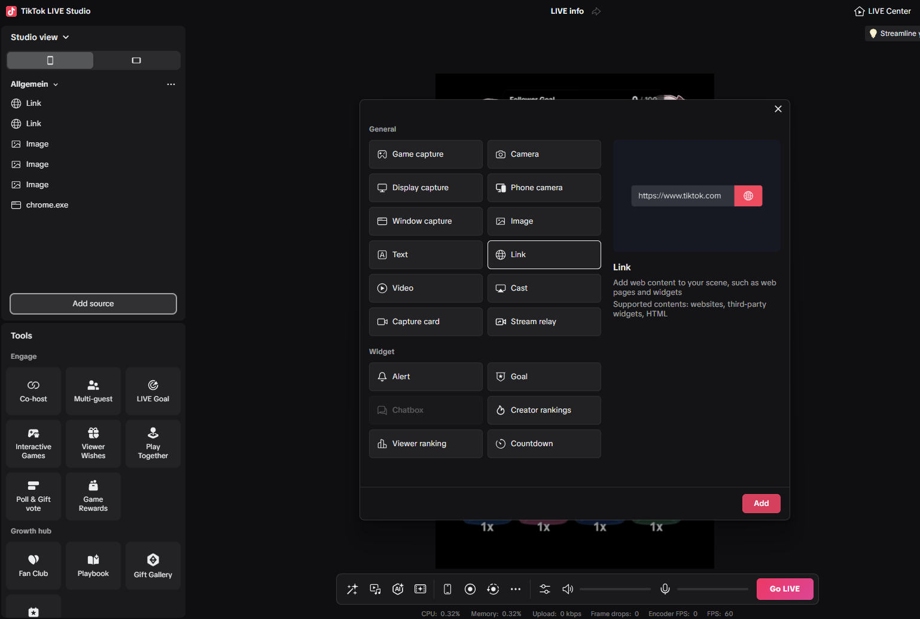This screenshot has height=619, width=920.
Task: Choose Camera source type
Action: pos(544,154)
